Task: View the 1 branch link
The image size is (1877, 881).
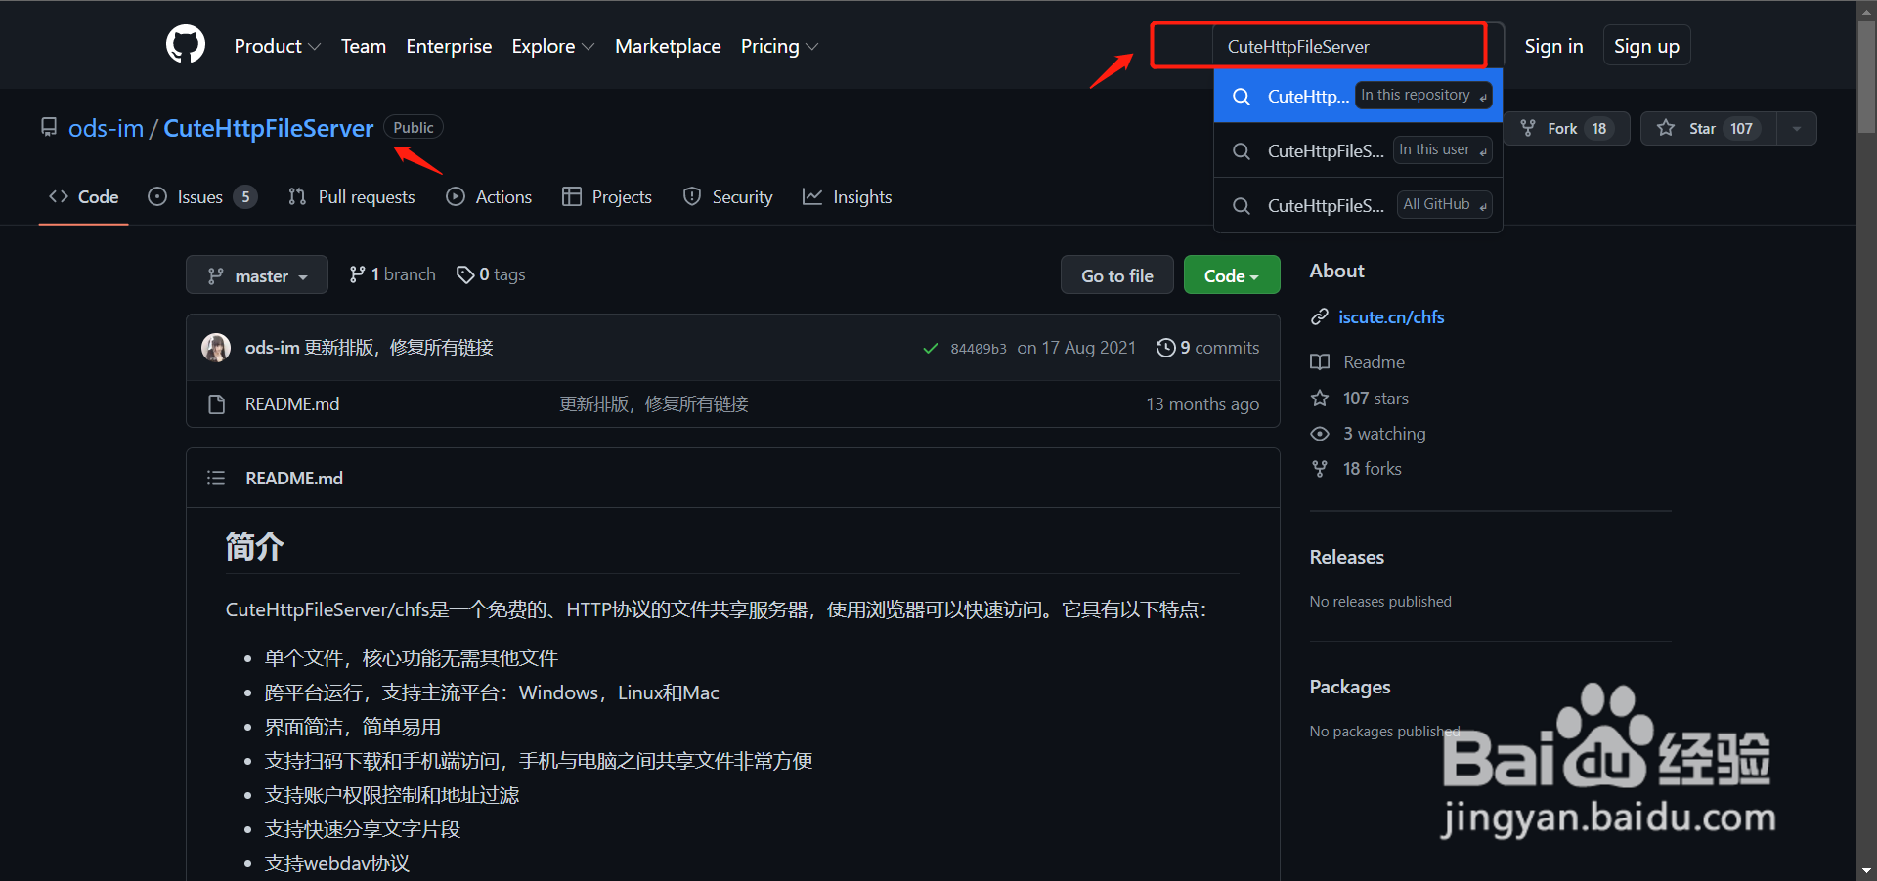Action: (x=393, y=274)
